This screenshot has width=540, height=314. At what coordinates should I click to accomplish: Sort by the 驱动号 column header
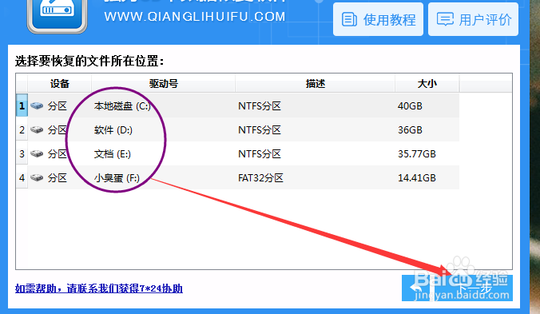point(163,84)
